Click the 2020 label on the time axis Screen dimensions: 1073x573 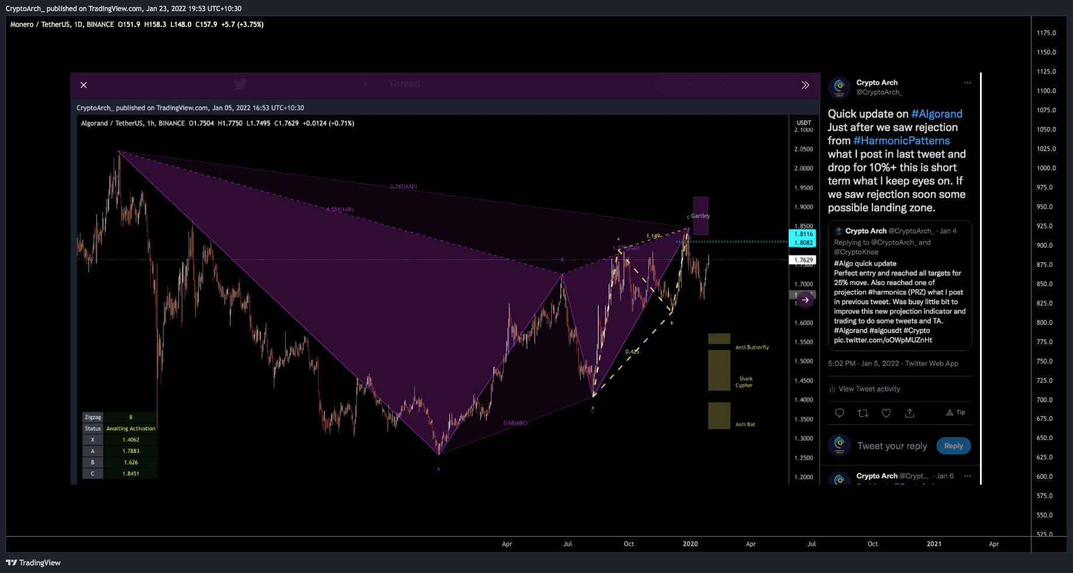pos(690,544)
